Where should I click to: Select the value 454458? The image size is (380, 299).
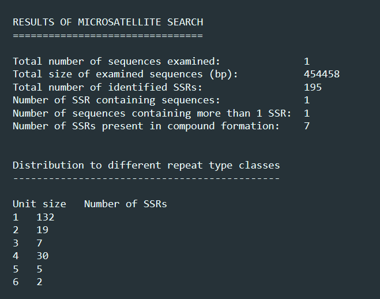pyautogui.click(x=322, y=74)
